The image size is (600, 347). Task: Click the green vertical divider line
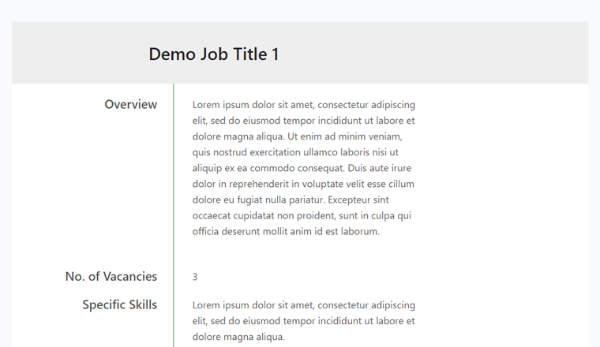174,215
